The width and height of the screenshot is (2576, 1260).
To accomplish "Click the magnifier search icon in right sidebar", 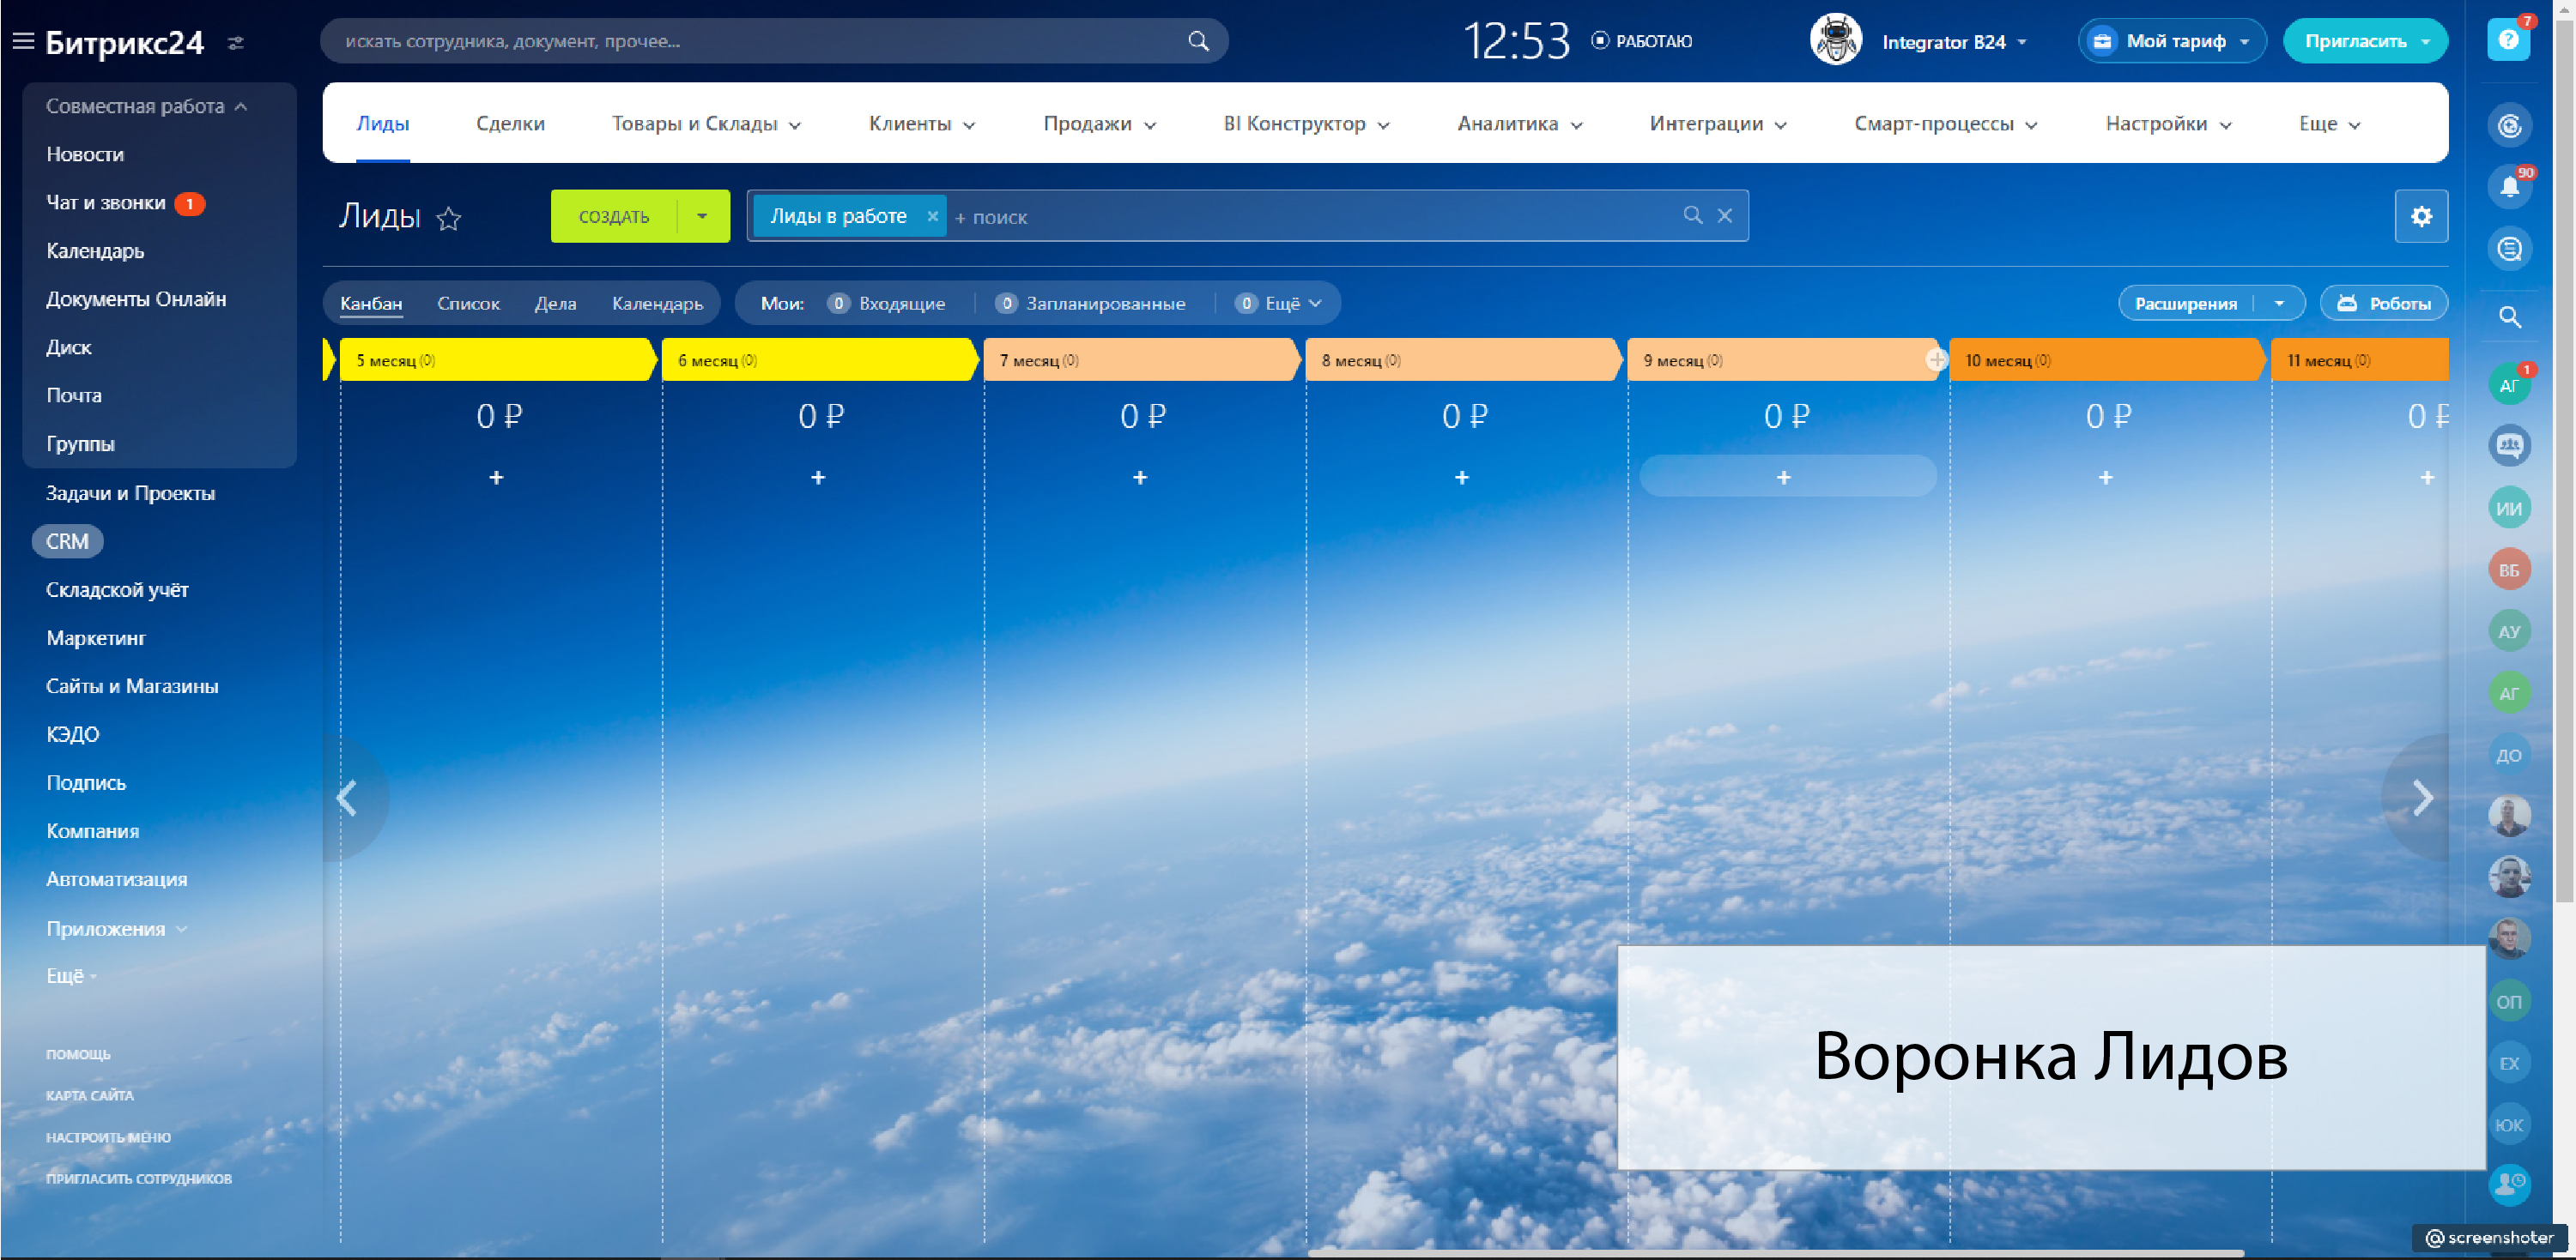I will [x=2509, y=317].
